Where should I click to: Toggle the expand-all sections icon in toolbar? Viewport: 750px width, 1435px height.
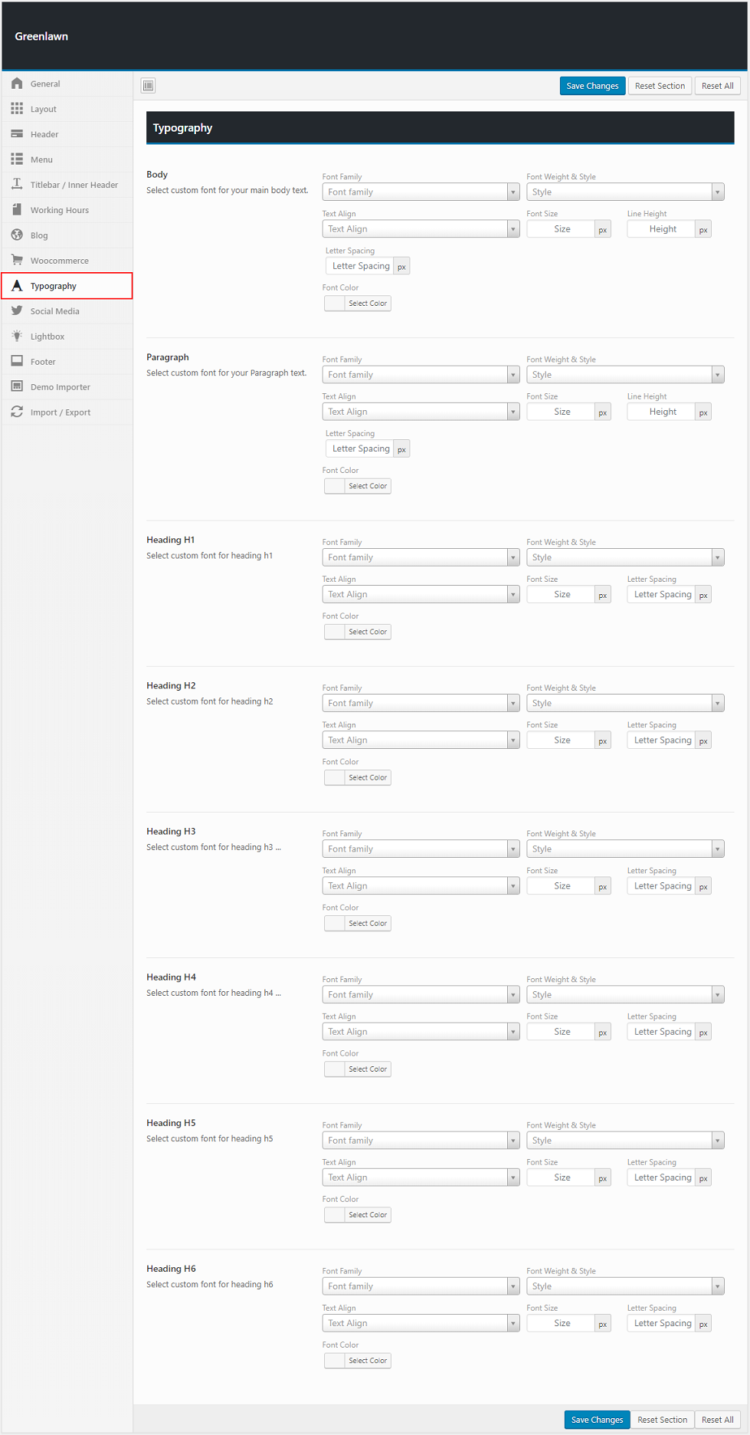pyautogui.click(x=149, y=86)
